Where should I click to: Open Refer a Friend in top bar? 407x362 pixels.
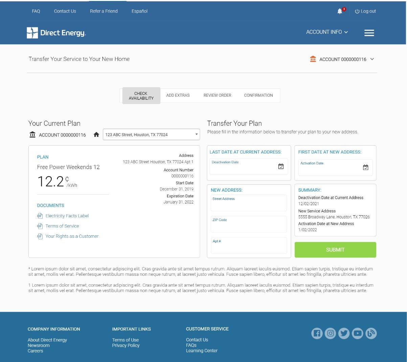click(104, 11)
